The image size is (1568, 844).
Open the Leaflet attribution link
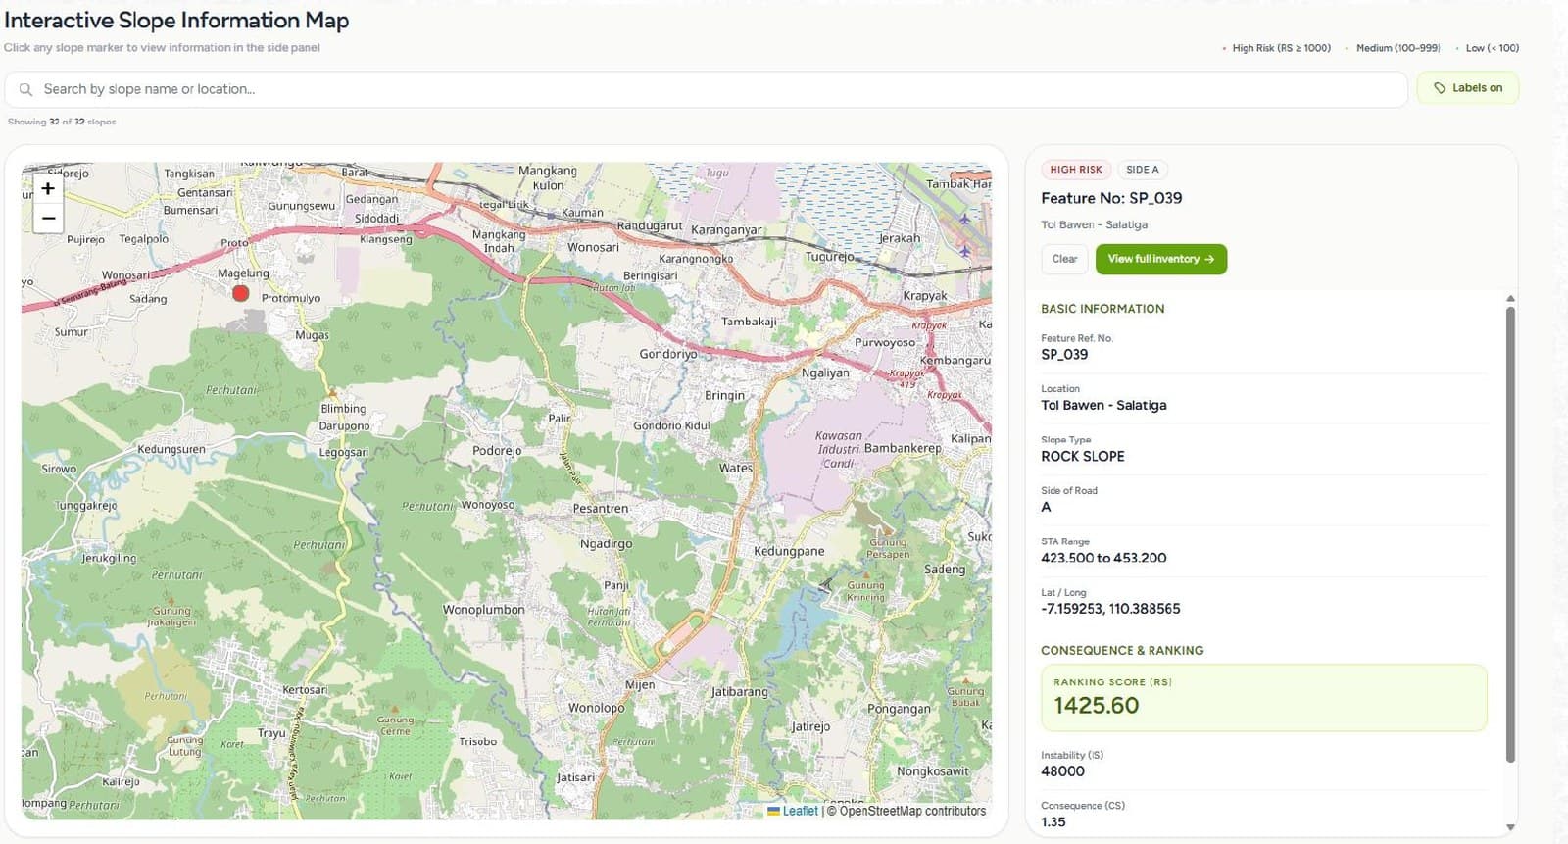click(800, 811)
